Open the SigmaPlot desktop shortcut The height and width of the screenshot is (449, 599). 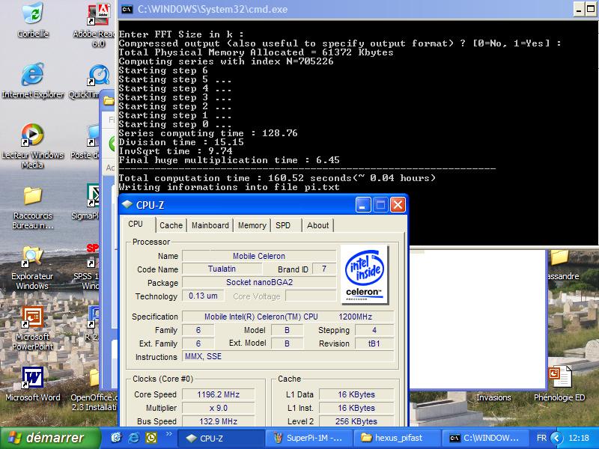coord(93,195)
